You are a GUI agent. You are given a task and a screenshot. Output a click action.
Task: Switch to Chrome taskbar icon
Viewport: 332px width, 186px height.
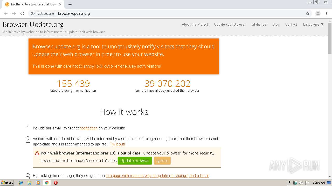pyautogui.click(x=47, y=183)
